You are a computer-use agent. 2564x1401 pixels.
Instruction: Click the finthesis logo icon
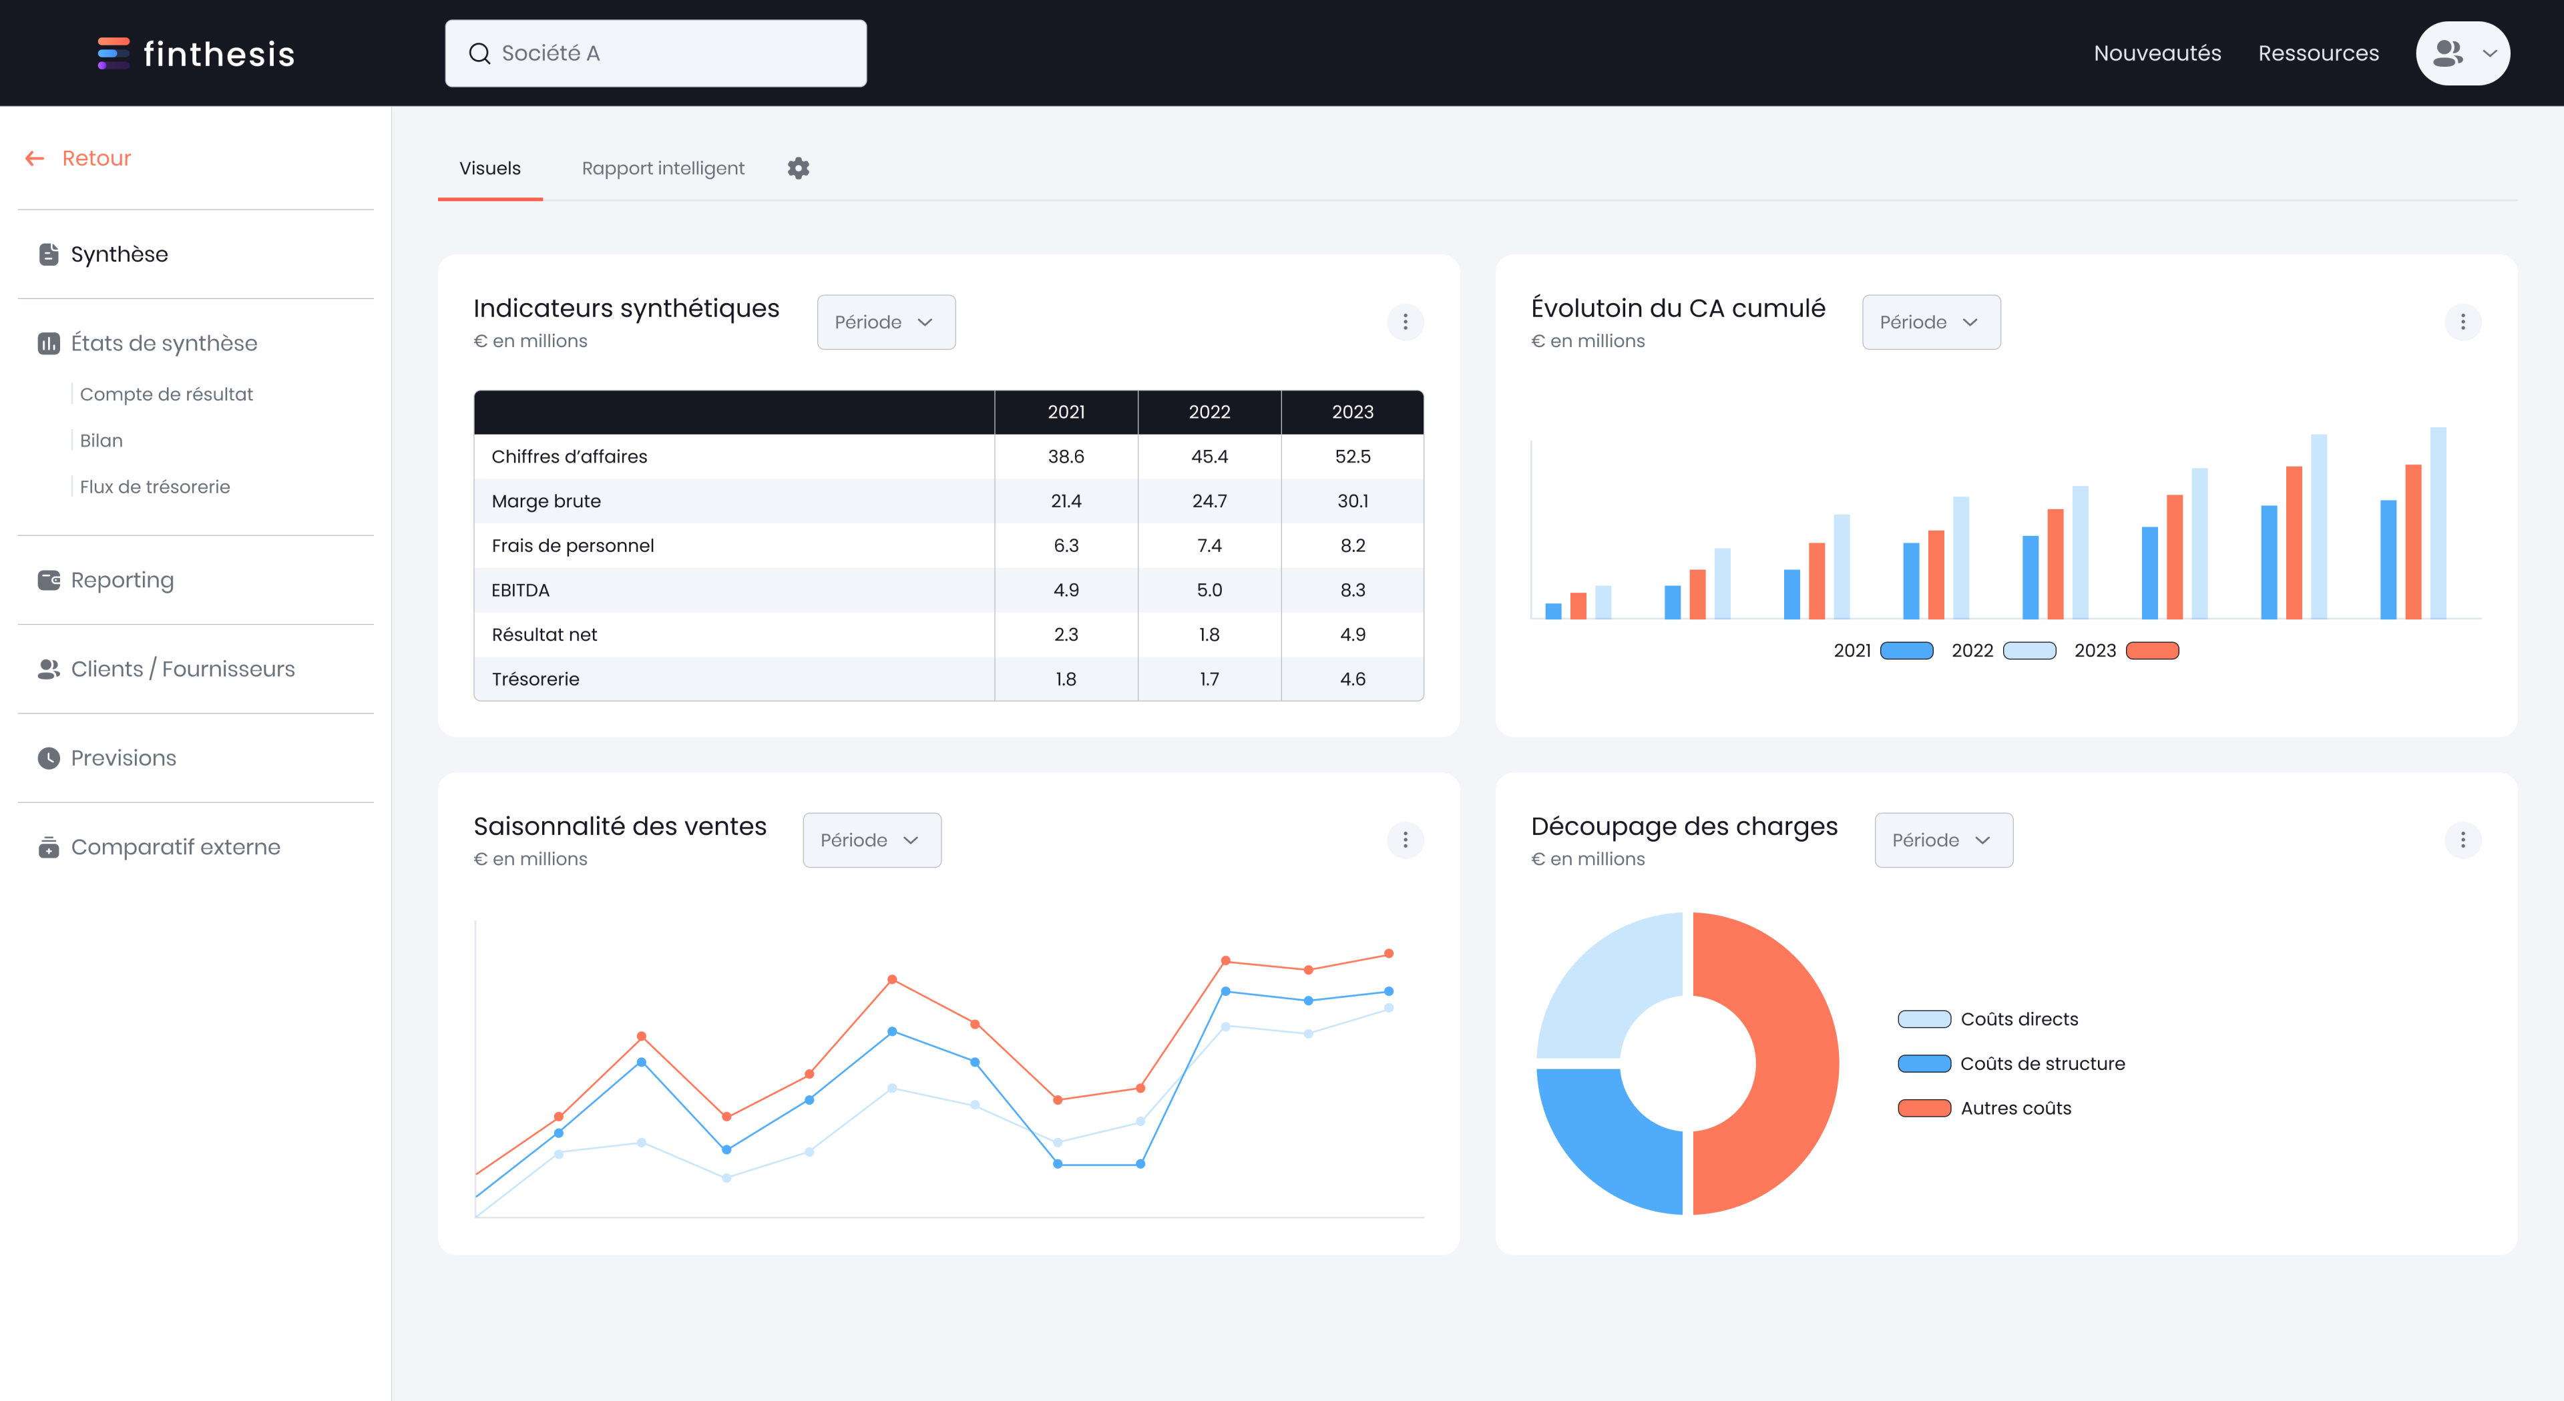(114, 53)
